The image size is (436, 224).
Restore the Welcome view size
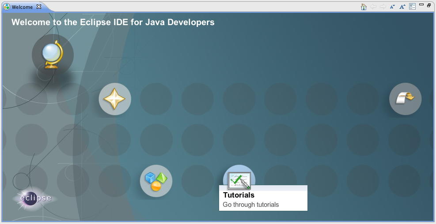point(429,5)
